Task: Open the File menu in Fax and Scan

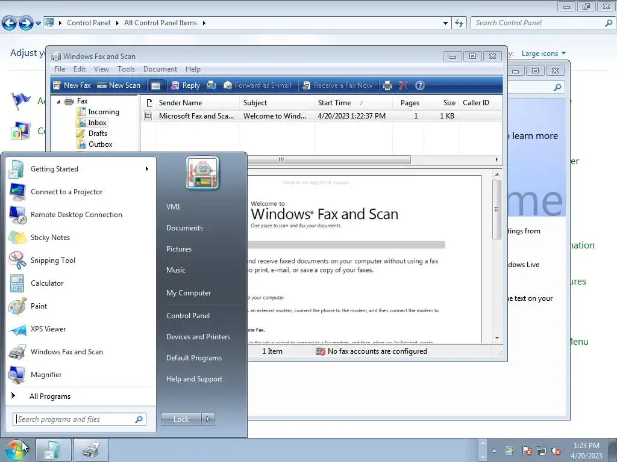Action: point(60,69)
